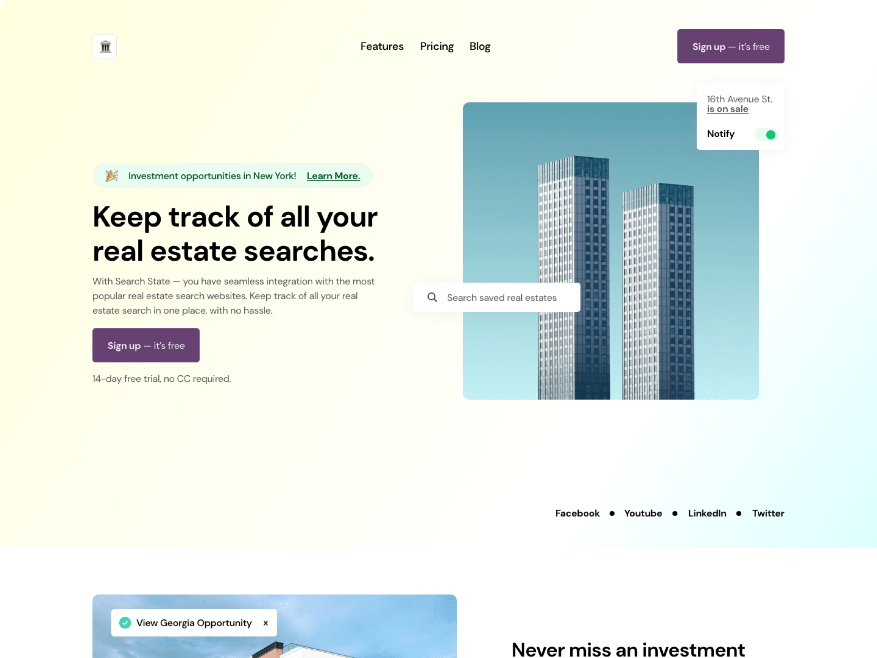This screenshot has height=658, width=877.
Task: Click the View Georgia Opportunity notification card
Action: pos(193,623)
